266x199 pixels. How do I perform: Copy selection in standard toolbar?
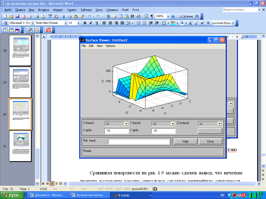click(x=70, y=16)
